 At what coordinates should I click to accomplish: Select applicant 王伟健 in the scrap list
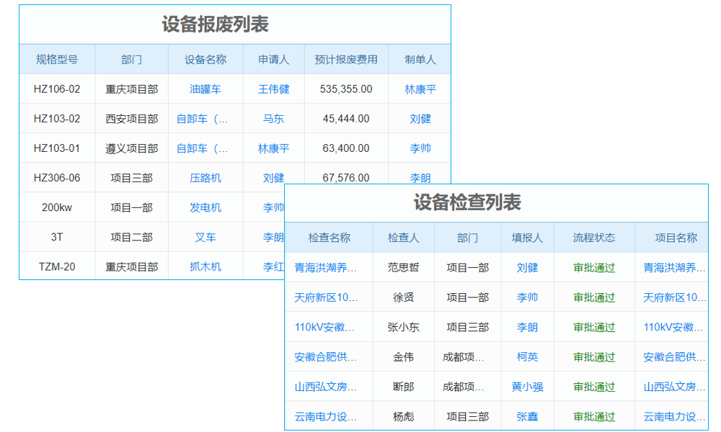[x=273, y=89]
